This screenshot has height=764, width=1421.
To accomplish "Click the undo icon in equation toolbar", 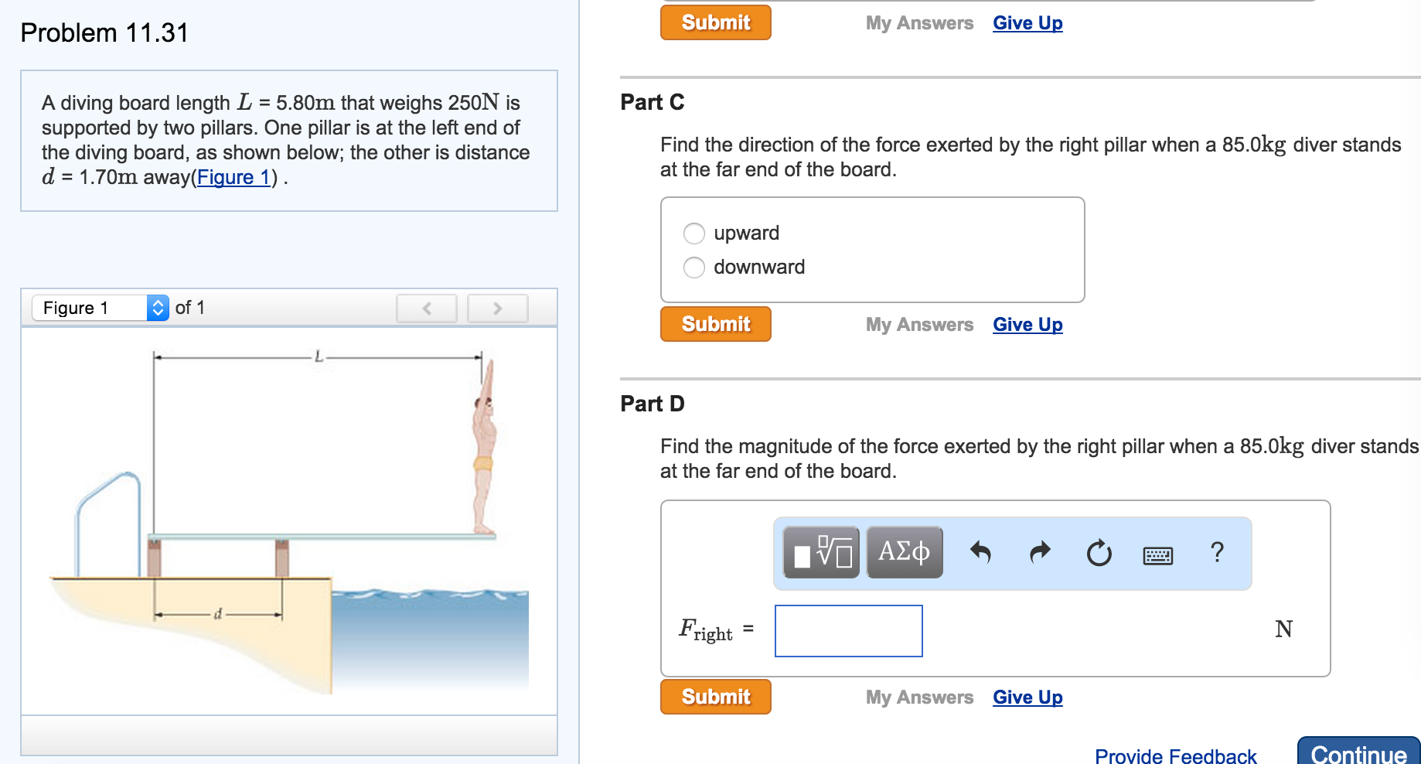I will pos(980,552).
